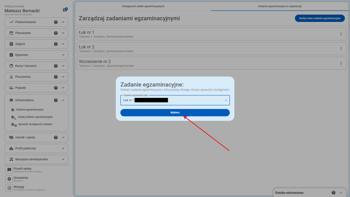Open help icon next to Podsumowania

point(56,22)
